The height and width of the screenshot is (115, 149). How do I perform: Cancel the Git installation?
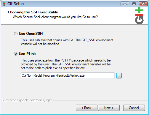click(x=134, y=108)
